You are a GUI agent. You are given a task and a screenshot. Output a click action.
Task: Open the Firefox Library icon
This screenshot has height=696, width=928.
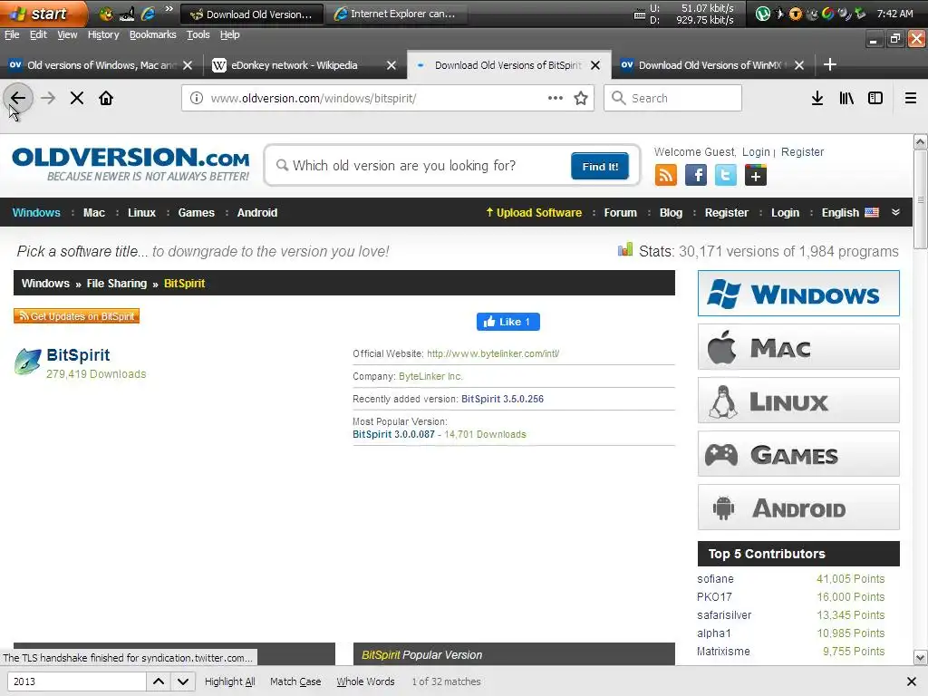point(846,98)
